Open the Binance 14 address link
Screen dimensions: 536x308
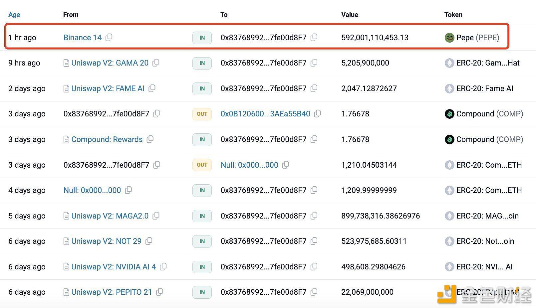83,38
